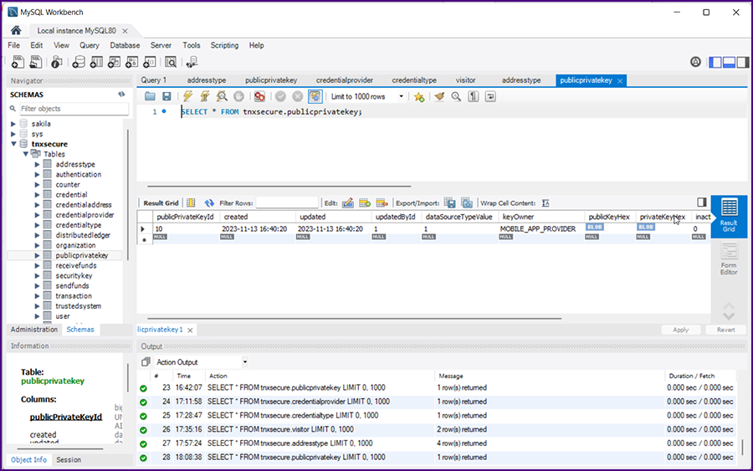The height and width of the screenshot is (471, 753).
Task: Save the script using the floppy icon
Action: [166, 96]
